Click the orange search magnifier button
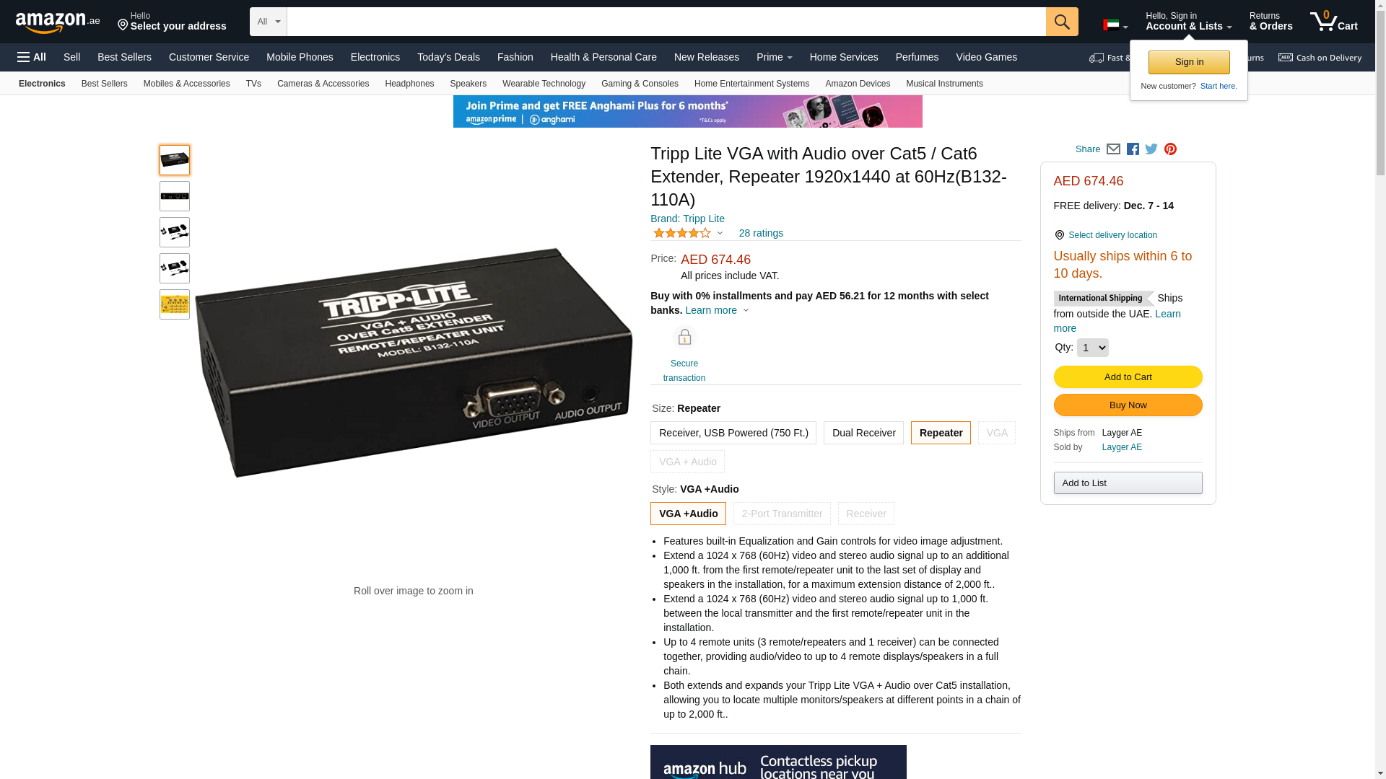 1062,22
